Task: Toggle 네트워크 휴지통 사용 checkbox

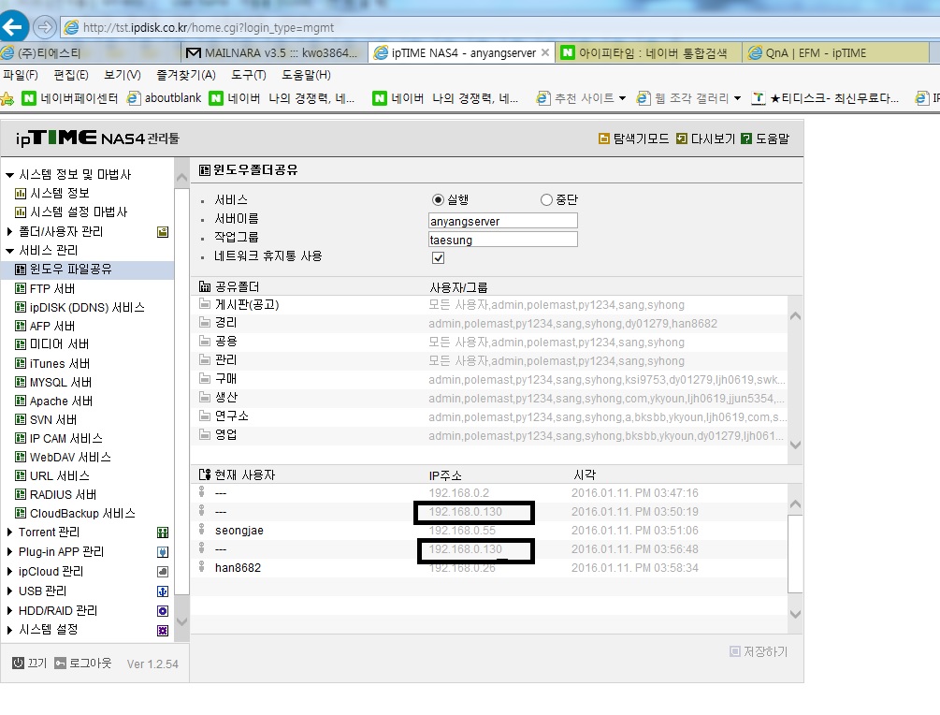Action: (x=439, y=258)
